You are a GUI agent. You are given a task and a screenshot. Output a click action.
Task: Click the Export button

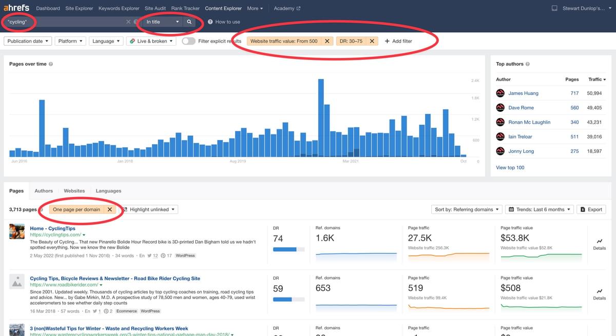(591, 209)
